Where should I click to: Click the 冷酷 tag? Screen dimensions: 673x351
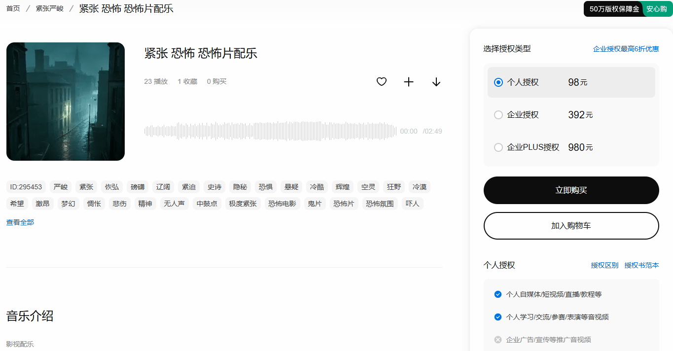click(317, 187)
